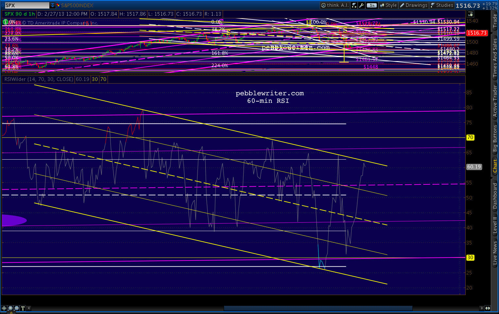Click the red 1516.73 price bubble
Viewport: 499px width, 314px height.
[477, 33]
